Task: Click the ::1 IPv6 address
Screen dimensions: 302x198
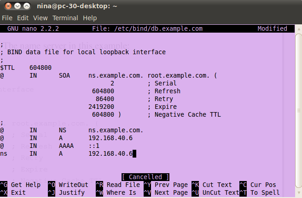Action: point(94,146)
